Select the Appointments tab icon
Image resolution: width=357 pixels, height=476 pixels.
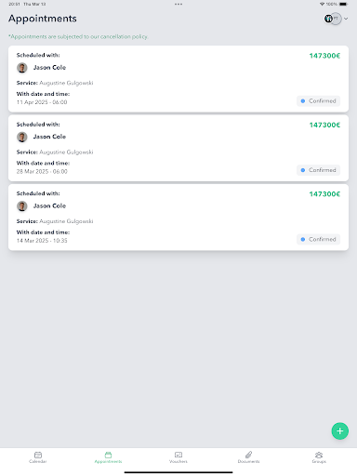pos(108,455)
